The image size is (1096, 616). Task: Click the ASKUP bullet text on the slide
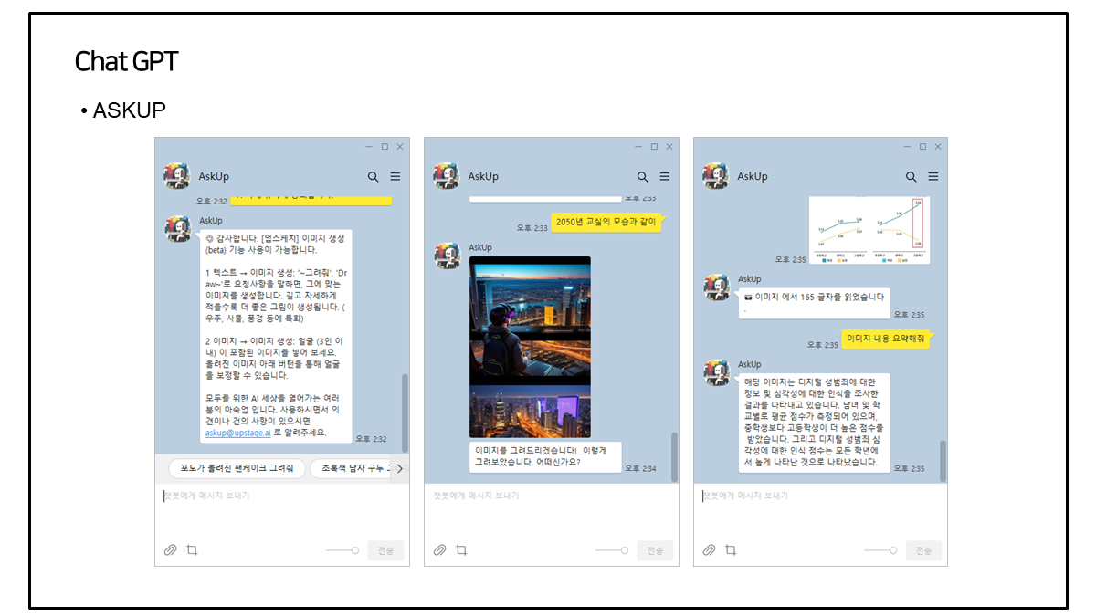tap(129, 110)
